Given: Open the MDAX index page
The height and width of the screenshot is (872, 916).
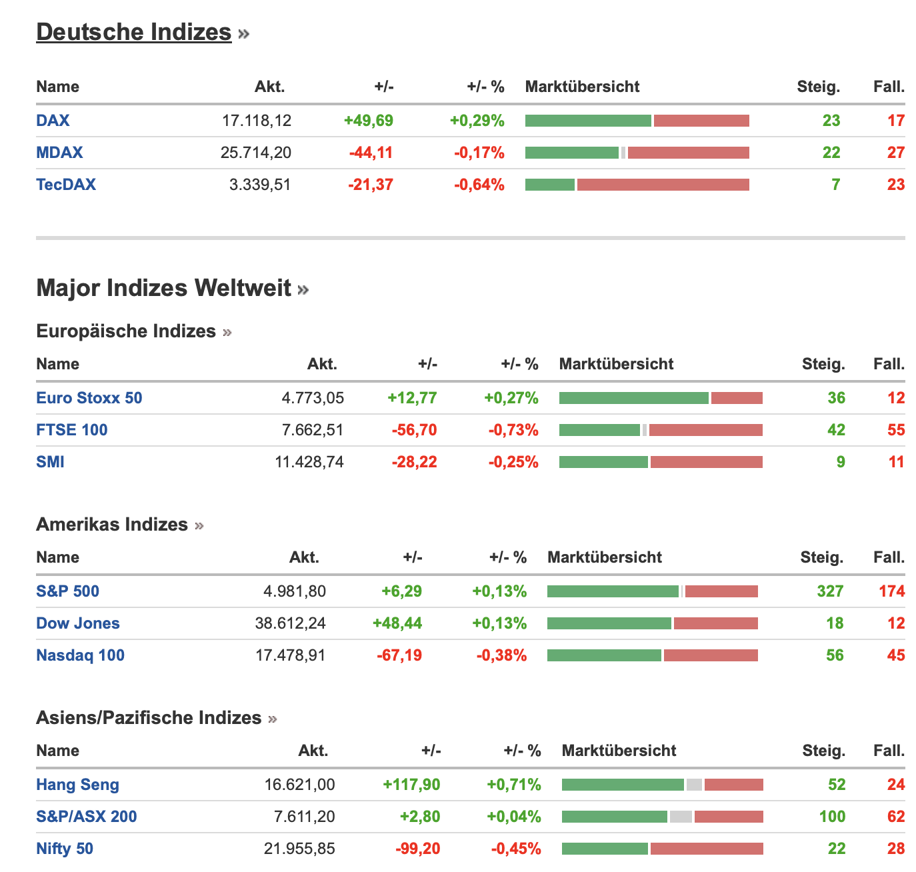Looking at the screenshot, I should (x=59, y=153).
